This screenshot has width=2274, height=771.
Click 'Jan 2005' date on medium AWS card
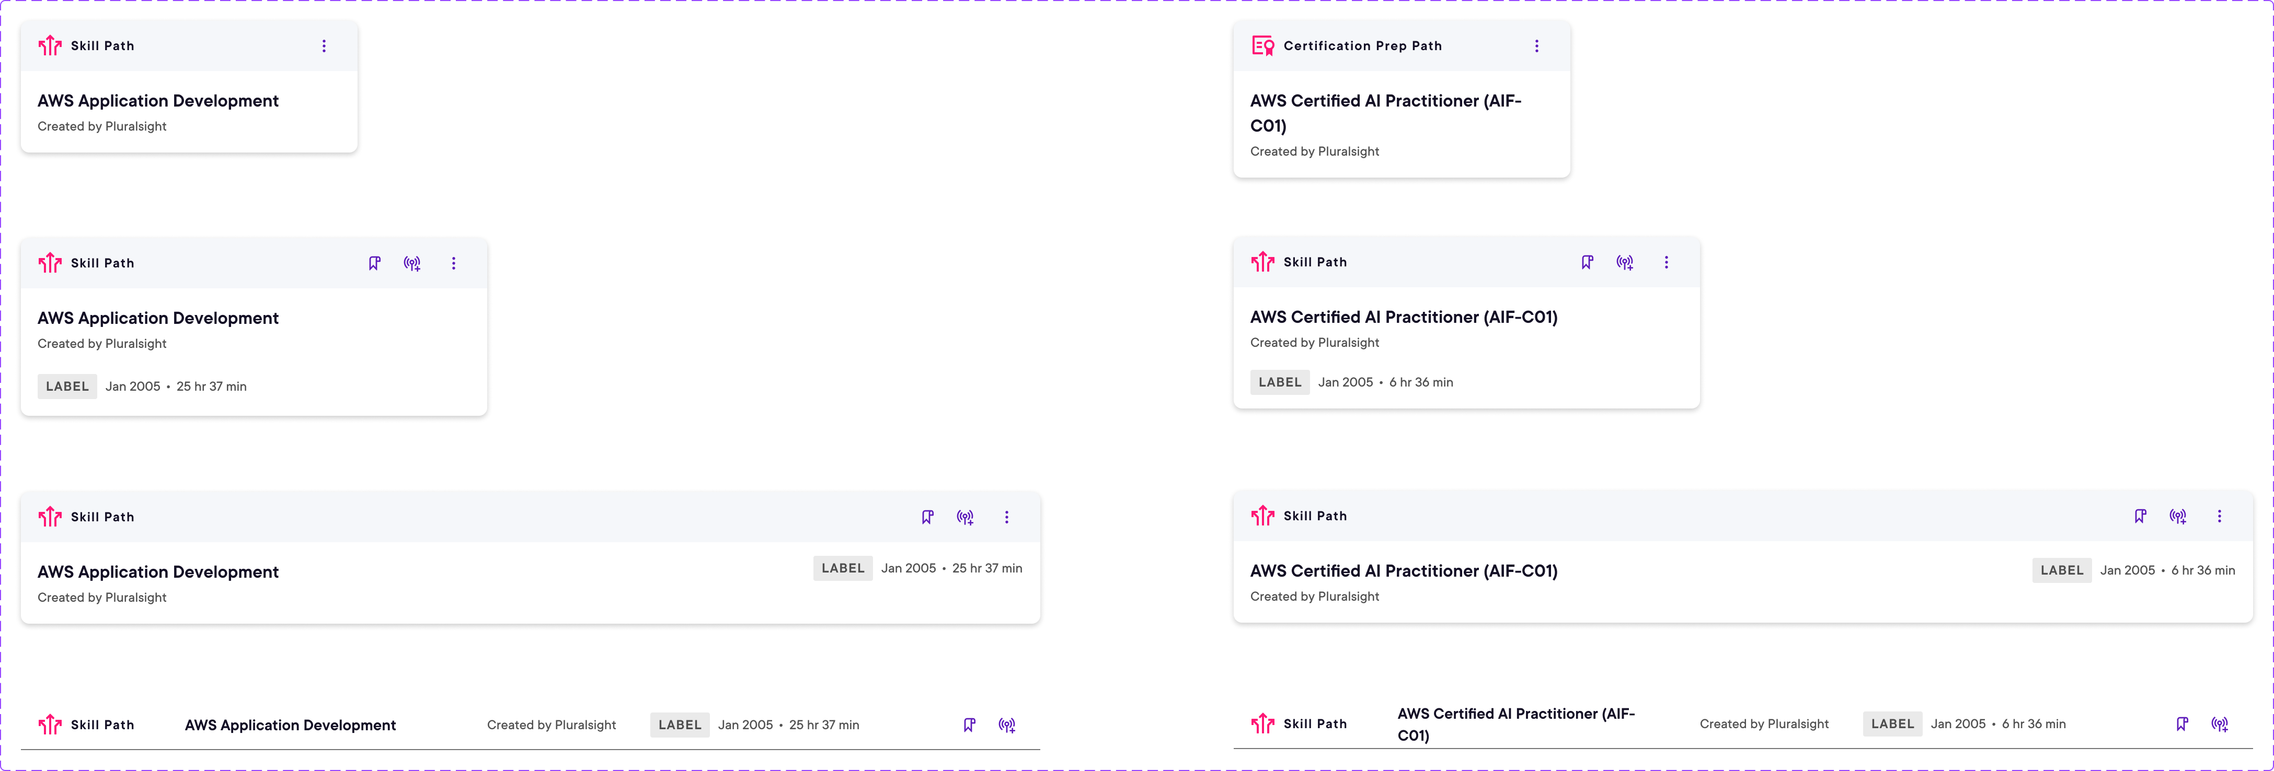tap(133, 387)
